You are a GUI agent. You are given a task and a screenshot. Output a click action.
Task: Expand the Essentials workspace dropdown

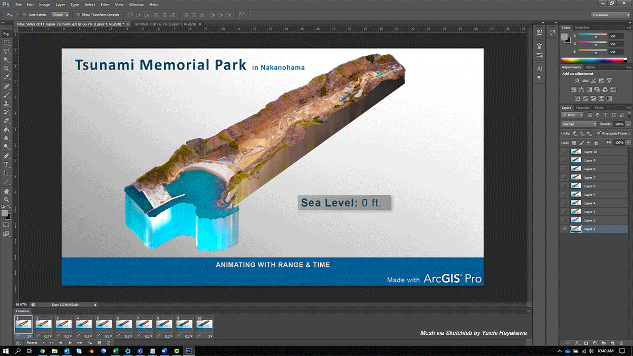click(610, 15)
